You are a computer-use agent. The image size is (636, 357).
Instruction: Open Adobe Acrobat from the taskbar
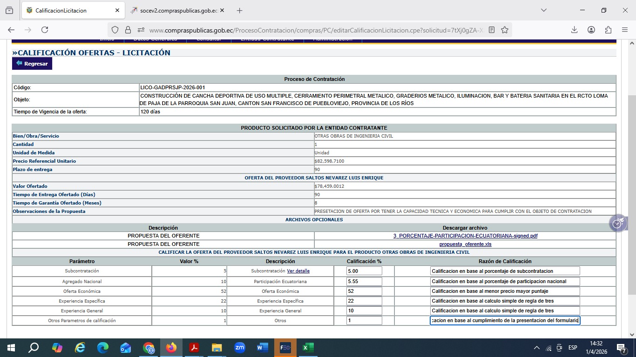click(x=194, y=348)
